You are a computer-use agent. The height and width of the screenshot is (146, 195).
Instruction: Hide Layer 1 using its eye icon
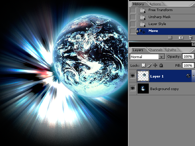point(132,76)
